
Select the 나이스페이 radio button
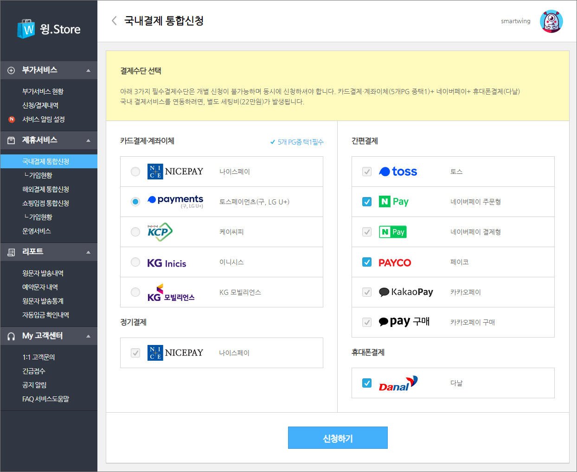pyautogui.click(x=135, y=172)
